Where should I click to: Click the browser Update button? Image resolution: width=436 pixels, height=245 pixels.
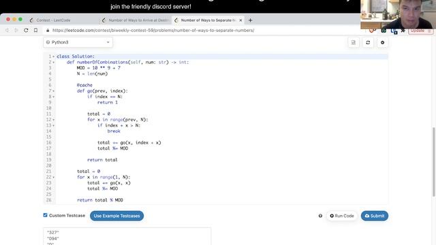[420, 31]
